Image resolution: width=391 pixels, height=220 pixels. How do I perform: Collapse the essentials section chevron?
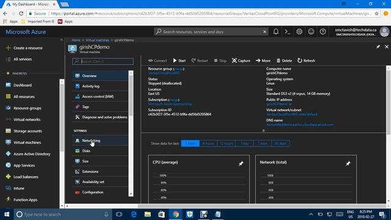click(x=263, y=130)
